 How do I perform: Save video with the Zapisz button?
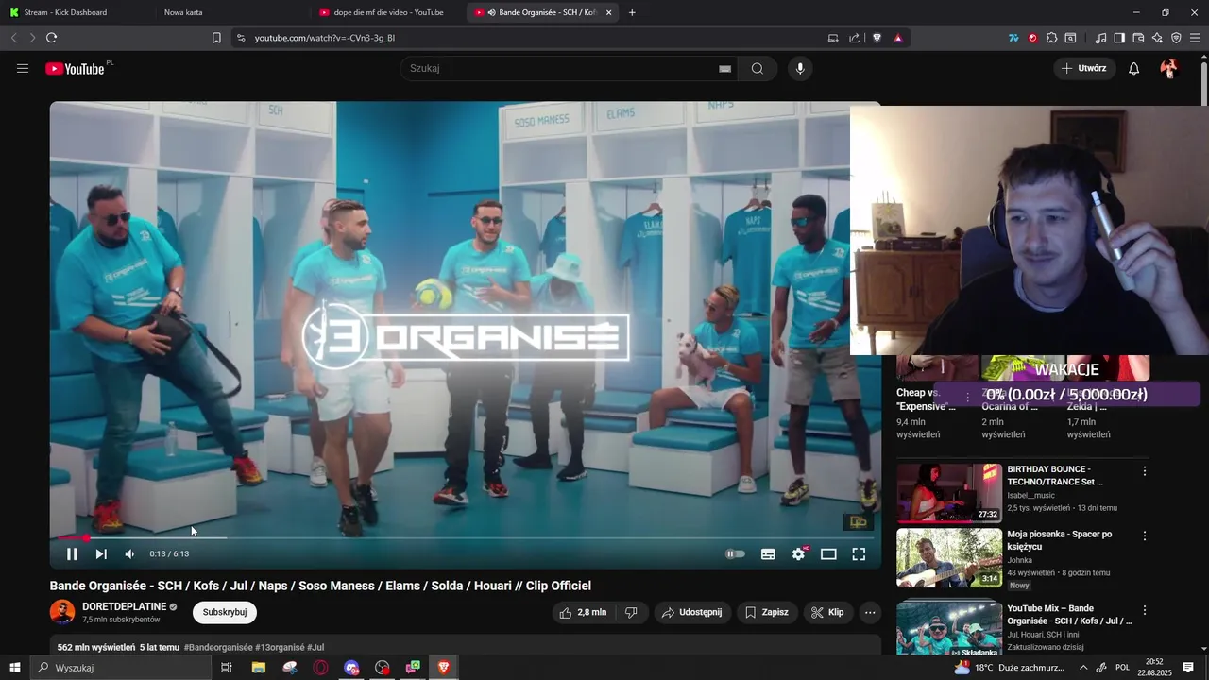click(x=767, y=612)
